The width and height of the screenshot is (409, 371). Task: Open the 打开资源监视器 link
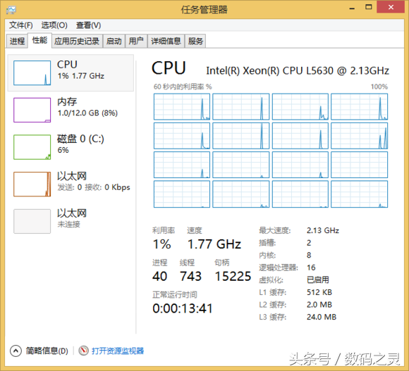click(118, 351)
